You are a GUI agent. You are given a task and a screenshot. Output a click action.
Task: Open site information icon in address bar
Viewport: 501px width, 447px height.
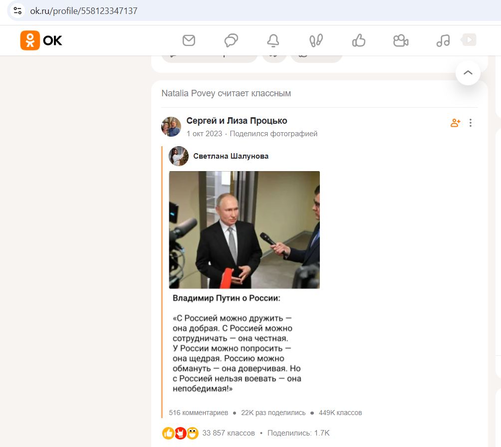coord(17,11)
